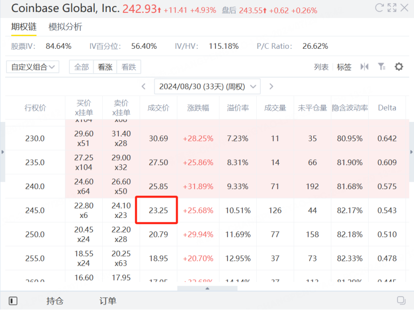
Task: Click bid price 29.60 x51 cell
Action: pyautogui.click(x=84, y=138)
